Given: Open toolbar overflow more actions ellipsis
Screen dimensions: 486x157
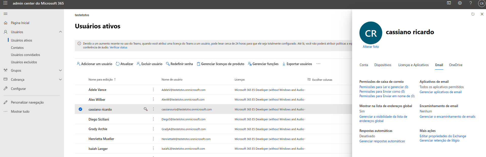Looking at the screenshot, I should tap(318, 64).
